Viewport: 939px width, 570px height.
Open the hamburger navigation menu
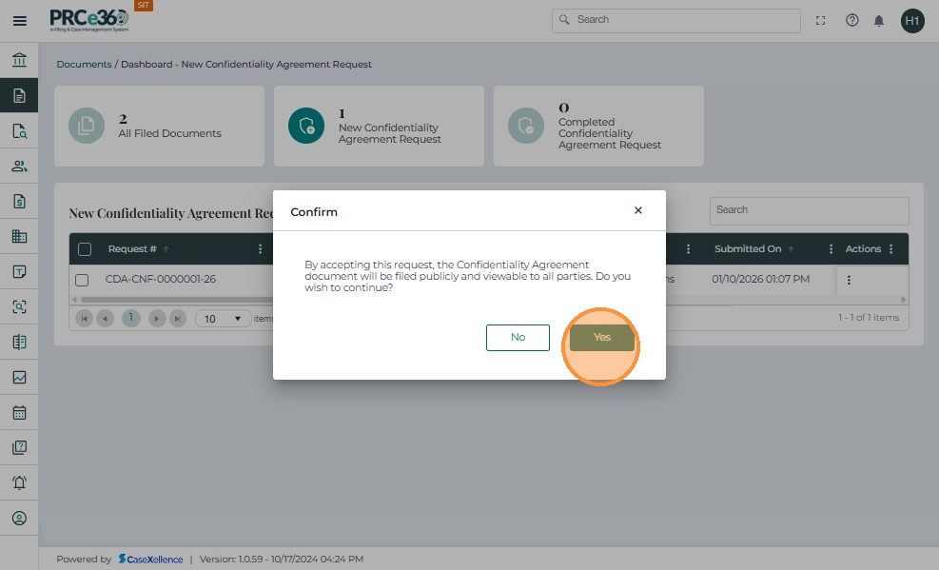pos(20,21)
